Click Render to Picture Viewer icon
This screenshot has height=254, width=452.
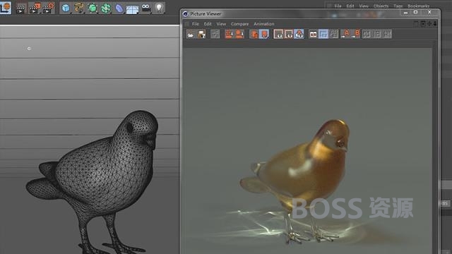coord(35,8)
